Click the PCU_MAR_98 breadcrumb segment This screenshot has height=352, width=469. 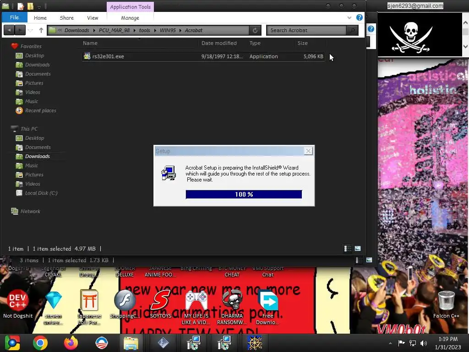click(x=114, y=30)
